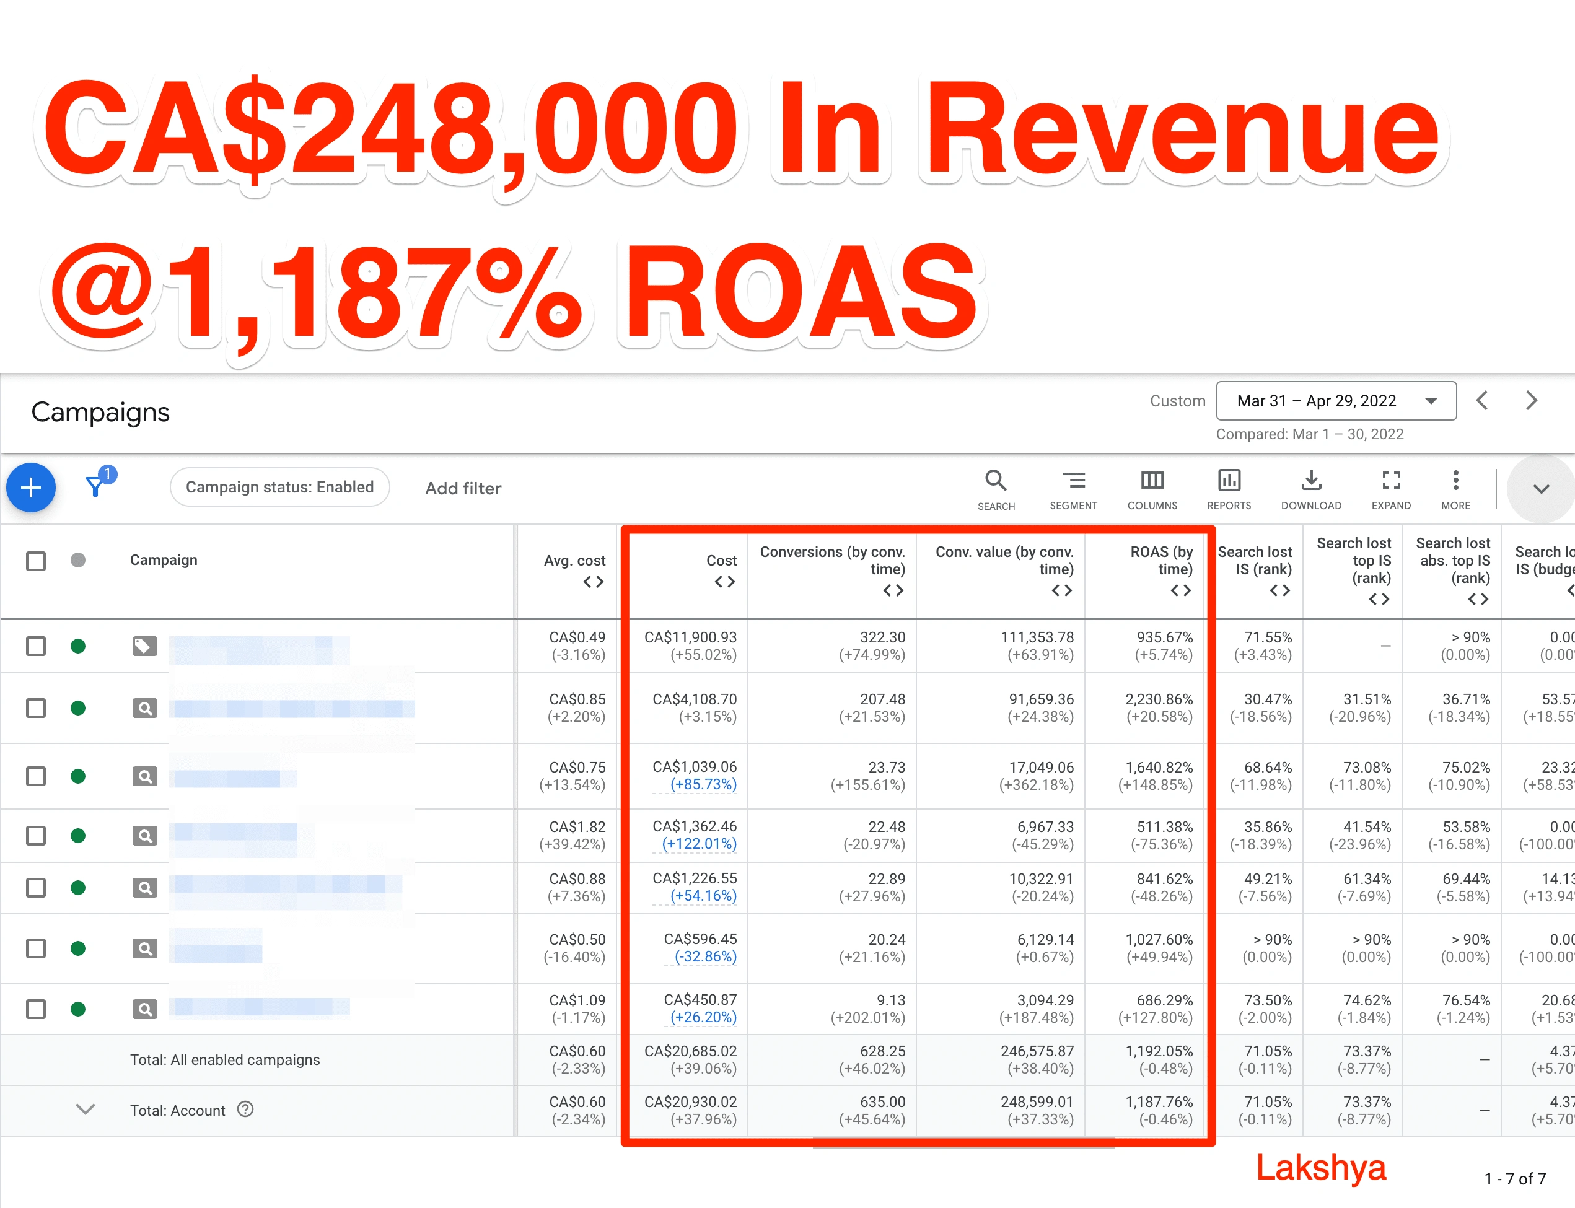
Task: Click resize arrows under Conversions column header
Action: click(x=893, y=590)
